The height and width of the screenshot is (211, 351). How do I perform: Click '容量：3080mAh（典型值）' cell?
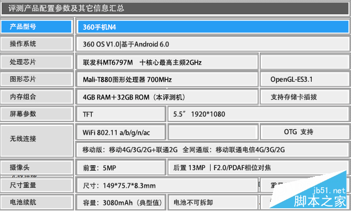(x=121, y=203)
